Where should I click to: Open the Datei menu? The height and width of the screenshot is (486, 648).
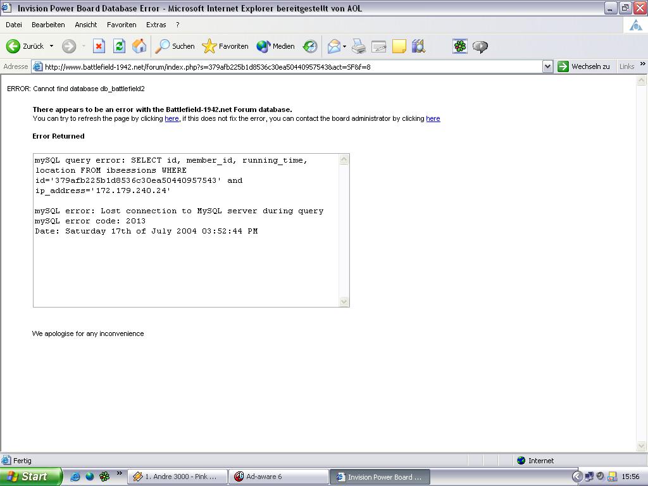point(14,25)
